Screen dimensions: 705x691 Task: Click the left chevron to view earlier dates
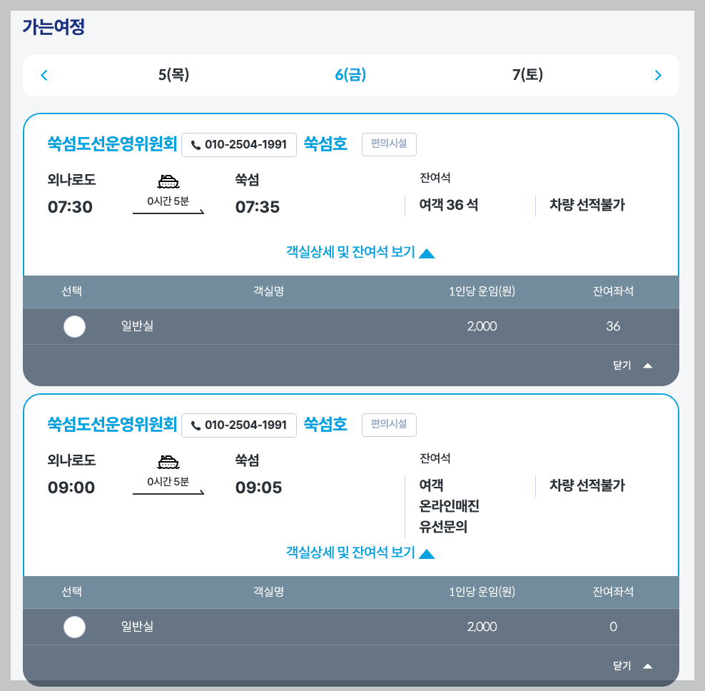click(44, 74)
